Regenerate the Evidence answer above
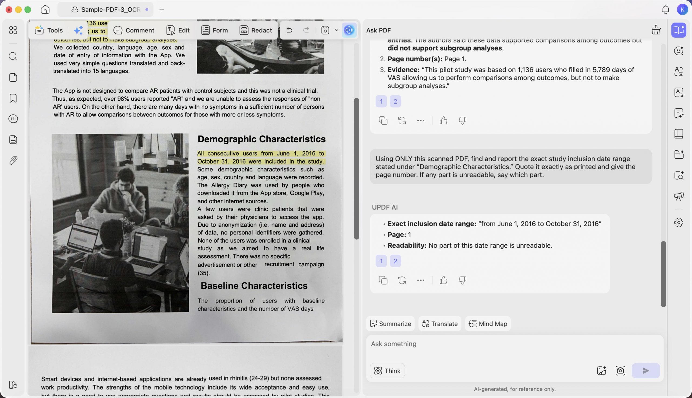 point(402,121)
